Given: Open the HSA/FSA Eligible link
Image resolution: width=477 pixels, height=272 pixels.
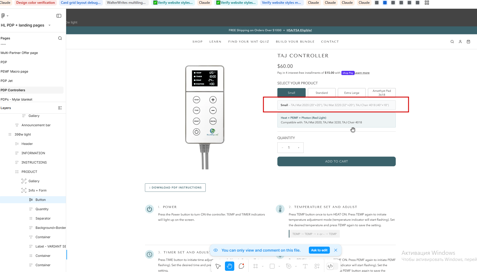Looking at the screenshot, I should 299,30.
